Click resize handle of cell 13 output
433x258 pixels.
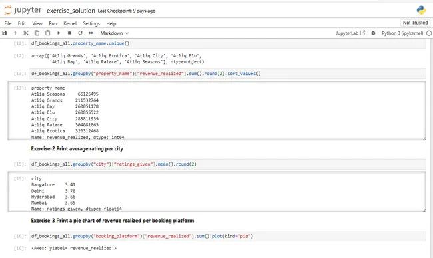pos(424,138)
